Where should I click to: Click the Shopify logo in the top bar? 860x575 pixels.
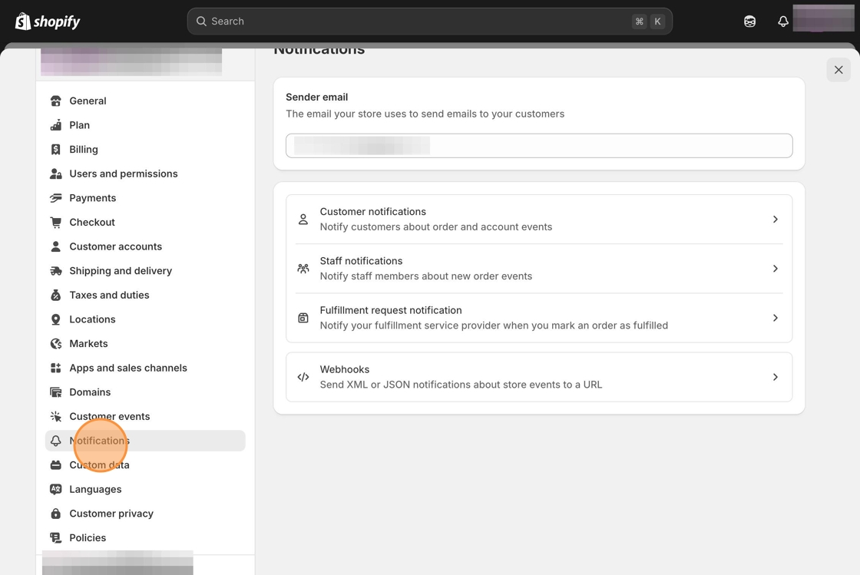48,21
